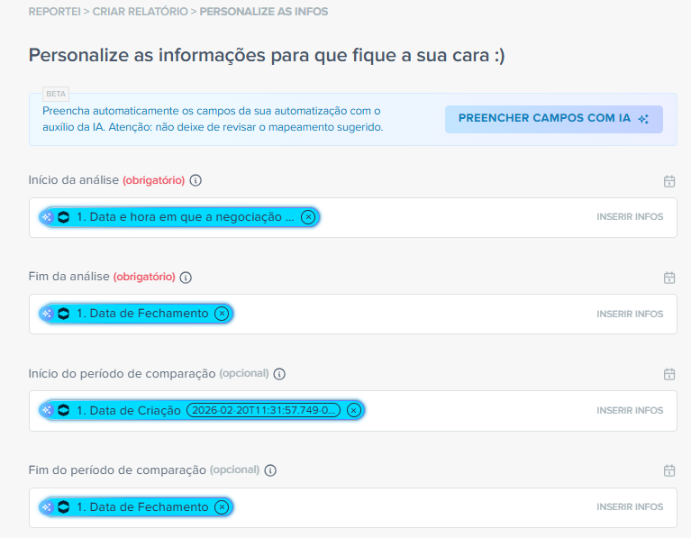Screen dimensions: 691x538
Task: Click info icon beside Fim do período de comparação
Action: [x=270, y=470]
